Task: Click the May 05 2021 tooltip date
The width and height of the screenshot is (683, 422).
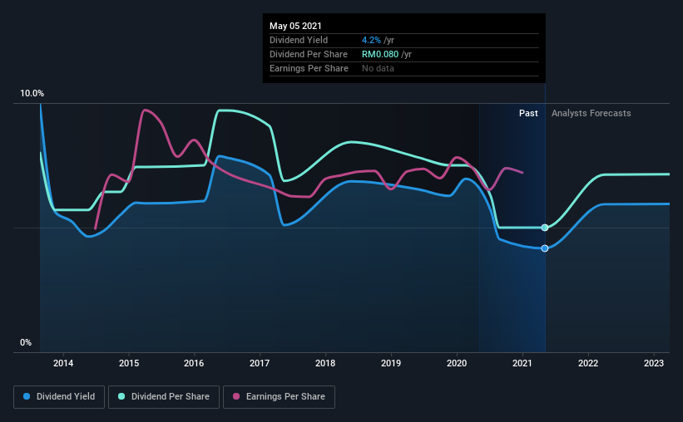Action: pyautogui.click(x=295, y=26)
